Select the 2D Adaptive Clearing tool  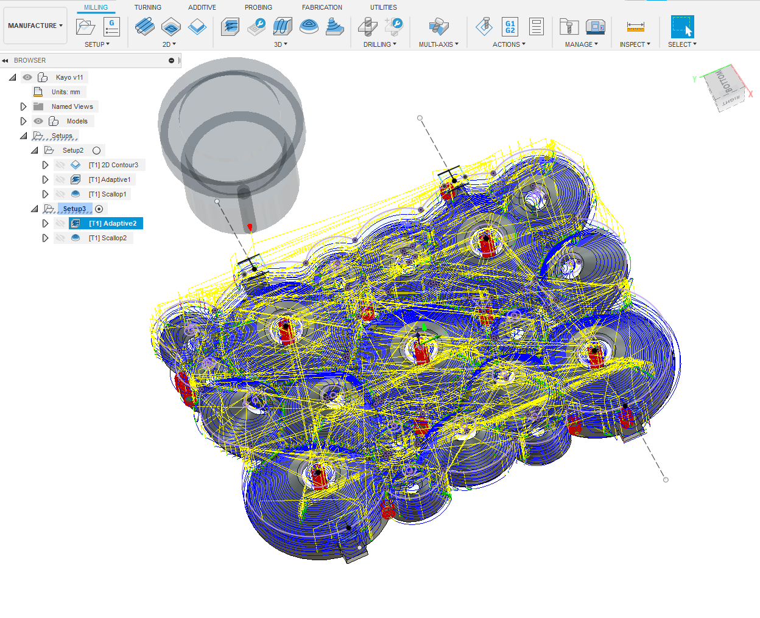144,27
